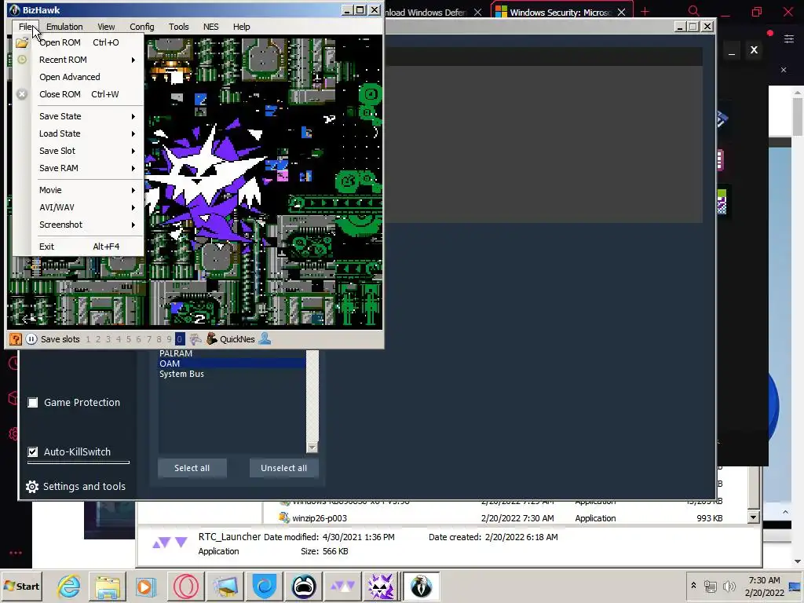Expand the Movie submenu
Screen dimensions: 804x603
click(78, 190)
